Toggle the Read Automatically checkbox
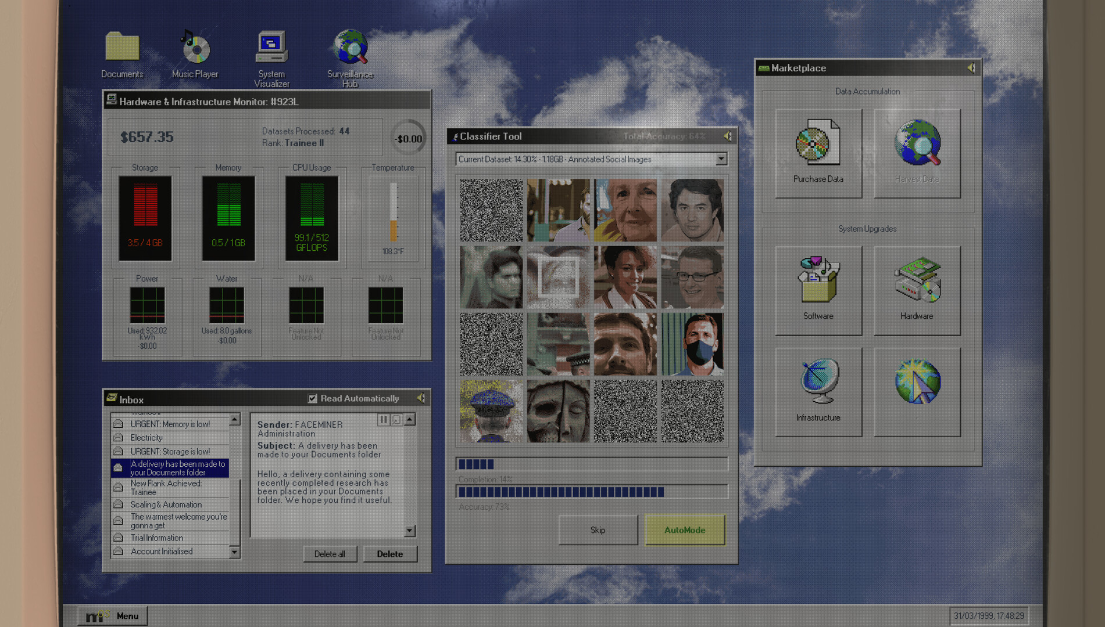 (313, 398)
